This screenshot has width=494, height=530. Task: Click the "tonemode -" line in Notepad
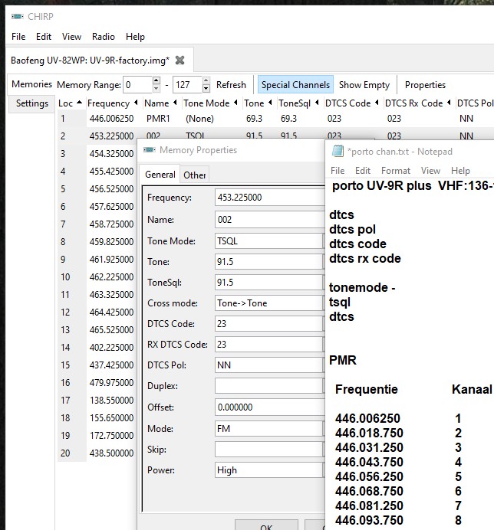point(362,287)
